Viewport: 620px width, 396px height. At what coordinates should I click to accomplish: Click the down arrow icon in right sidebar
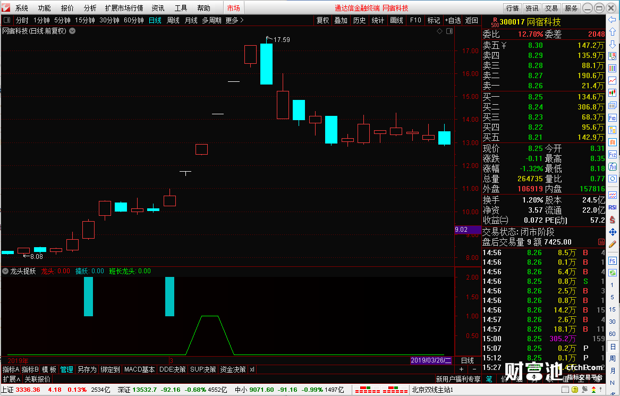coord(613,44)
